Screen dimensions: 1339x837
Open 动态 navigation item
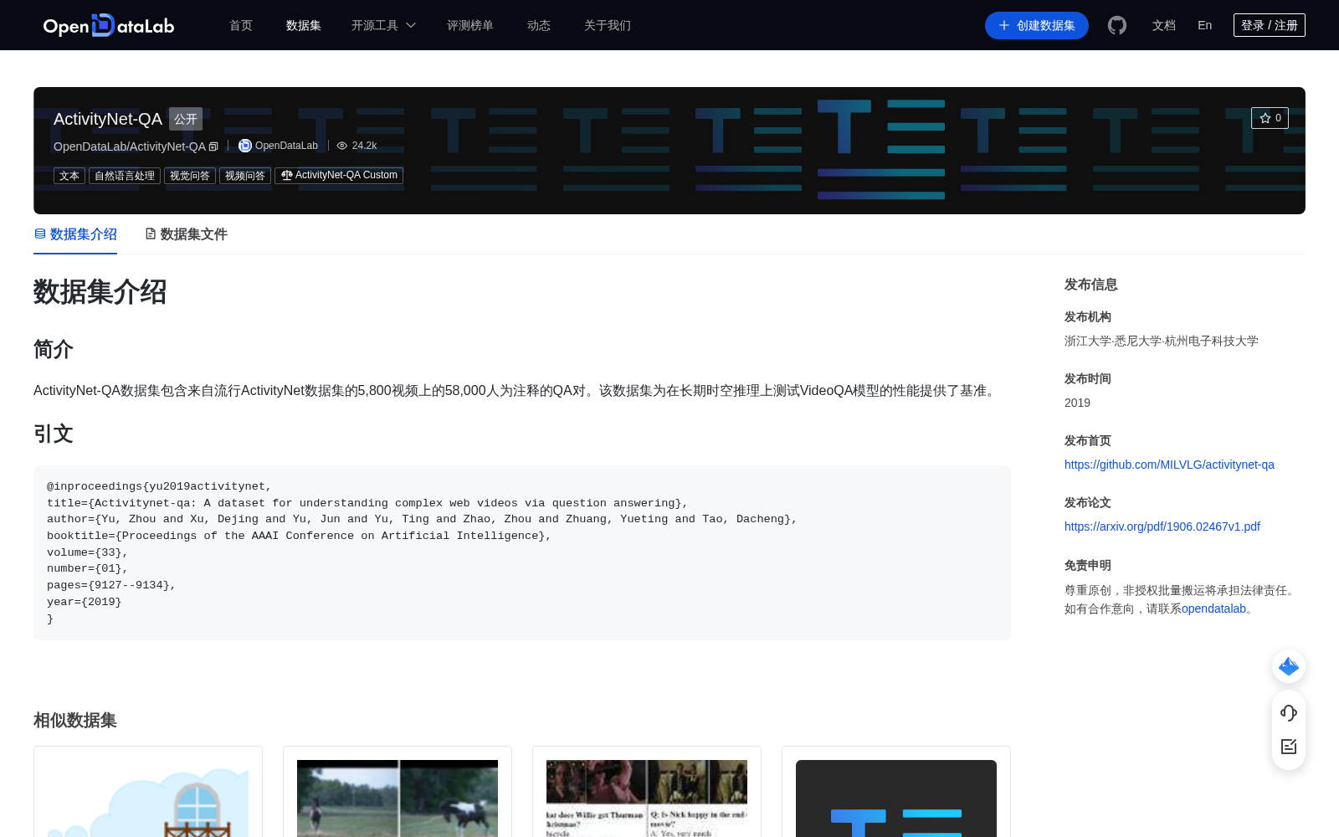tap(539, 25)
